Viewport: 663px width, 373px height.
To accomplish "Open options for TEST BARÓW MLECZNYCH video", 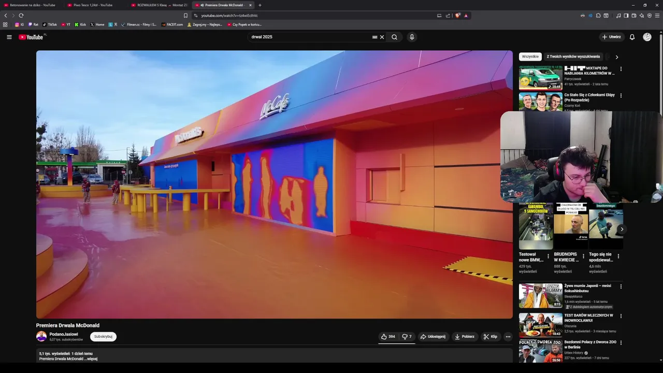I will click(621, 316).
